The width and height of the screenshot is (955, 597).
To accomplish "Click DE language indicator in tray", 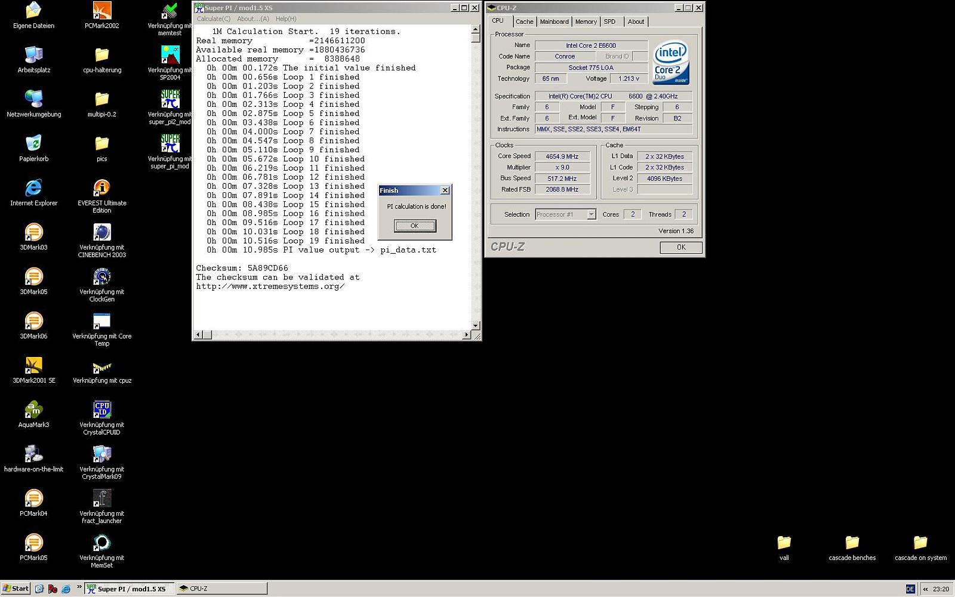I will pos(910,589).
